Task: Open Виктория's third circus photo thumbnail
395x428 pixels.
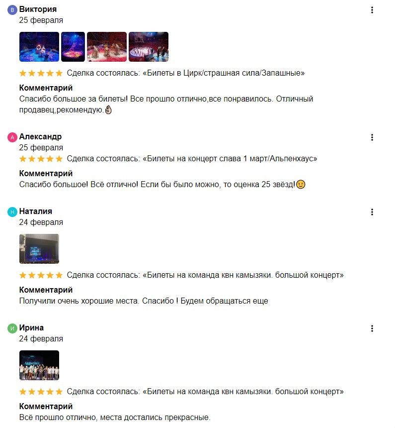Action: (107, 47)
